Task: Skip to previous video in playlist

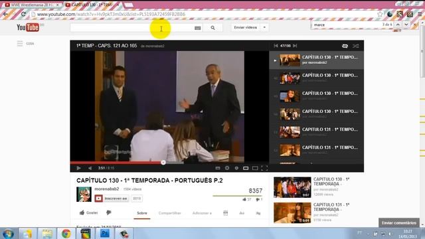Action: [x=276, y=46]
